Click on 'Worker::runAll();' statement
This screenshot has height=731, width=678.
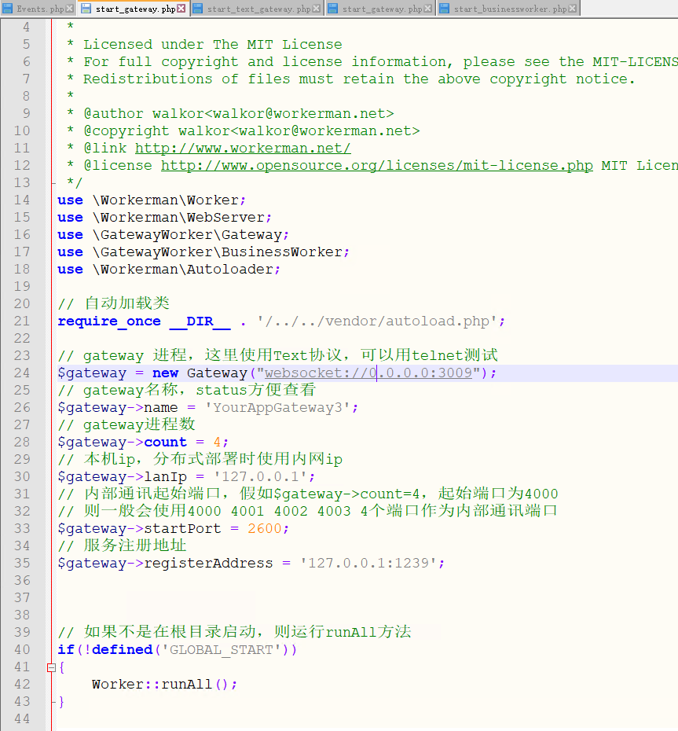(x=164, y=685)
